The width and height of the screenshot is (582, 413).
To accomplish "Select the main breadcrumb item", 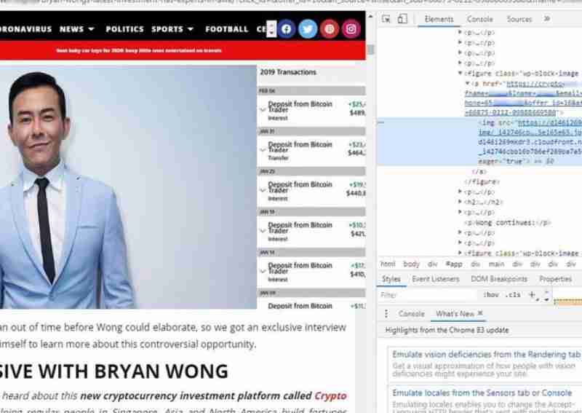I will (x=496, y=264).
